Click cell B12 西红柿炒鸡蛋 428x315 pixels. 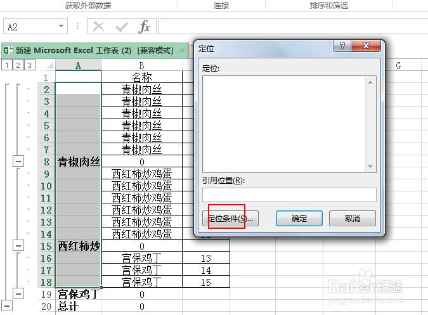coord(141,209)
